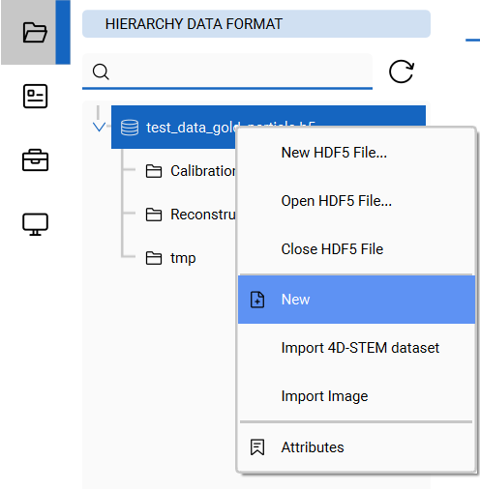
Task: Click the database icon of test_data file
Action: [130, 128]
